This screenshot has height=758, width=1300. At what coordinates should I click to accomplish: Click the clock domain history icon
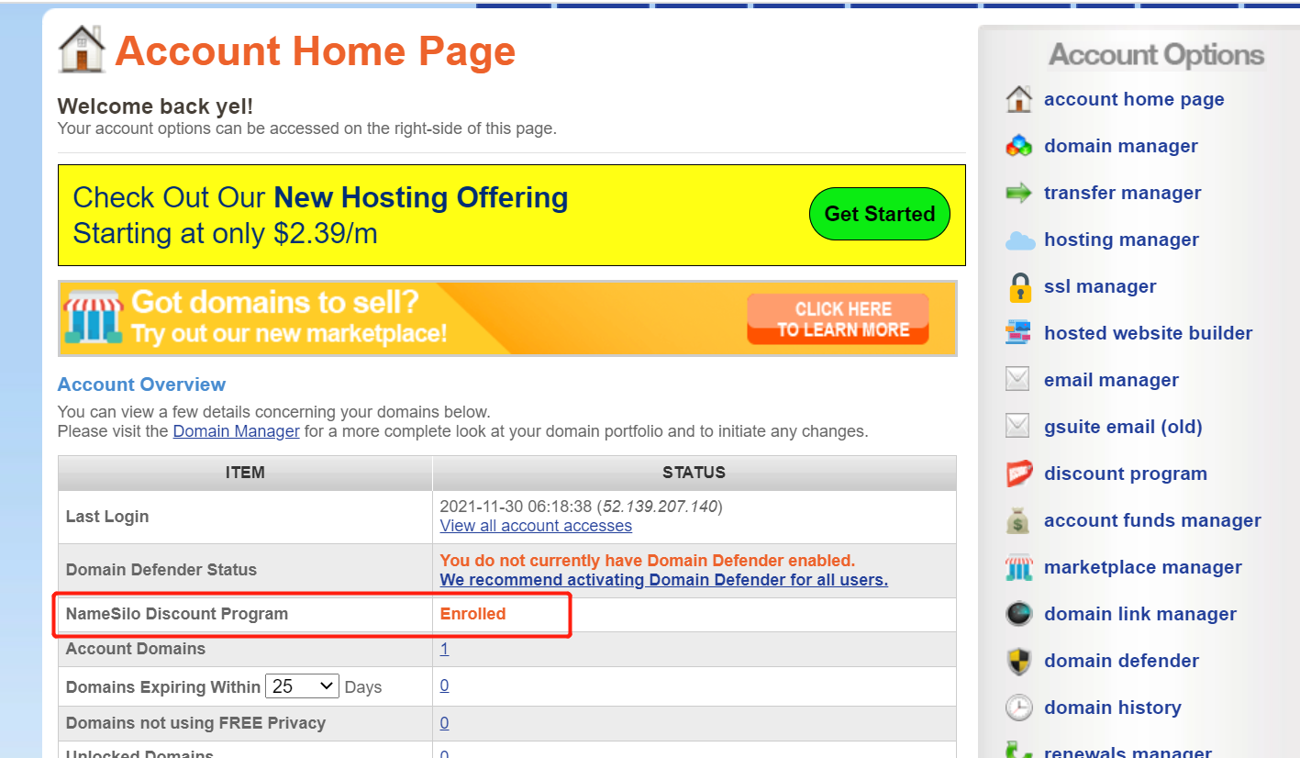1019,708
